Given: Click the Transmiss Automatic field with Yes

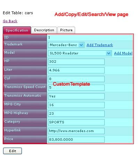Looking at the screenshot, I should (76, 96).
